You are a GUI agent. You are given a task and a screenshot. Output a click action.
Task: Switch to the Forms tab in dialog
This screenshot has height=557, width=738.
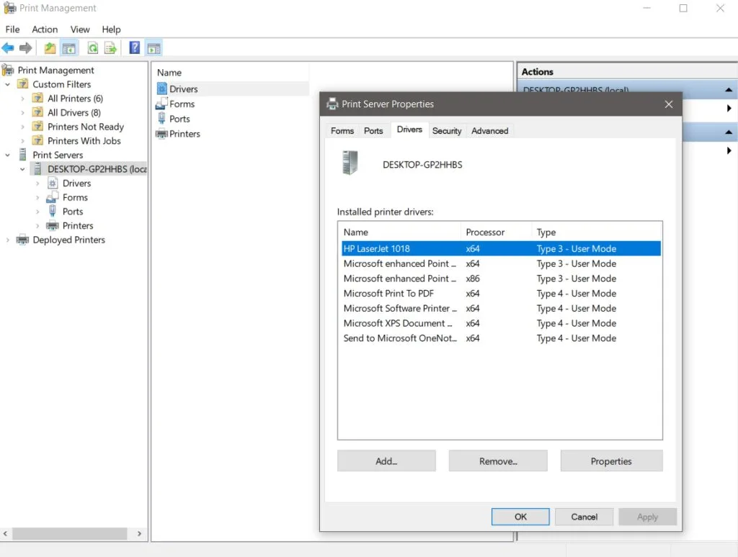click(x=342, y=131)
